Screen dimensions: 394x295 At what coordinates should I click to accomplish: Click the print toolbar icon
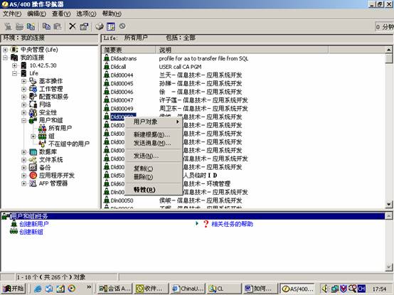(100, 26)
